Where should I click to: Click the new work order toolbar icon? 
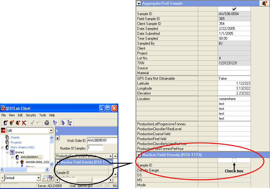tap(5, 123)
